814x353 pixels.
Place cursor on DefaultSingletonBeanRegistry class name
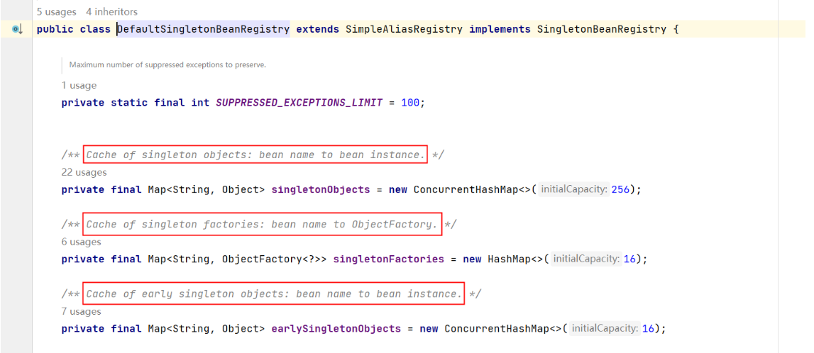203,29
